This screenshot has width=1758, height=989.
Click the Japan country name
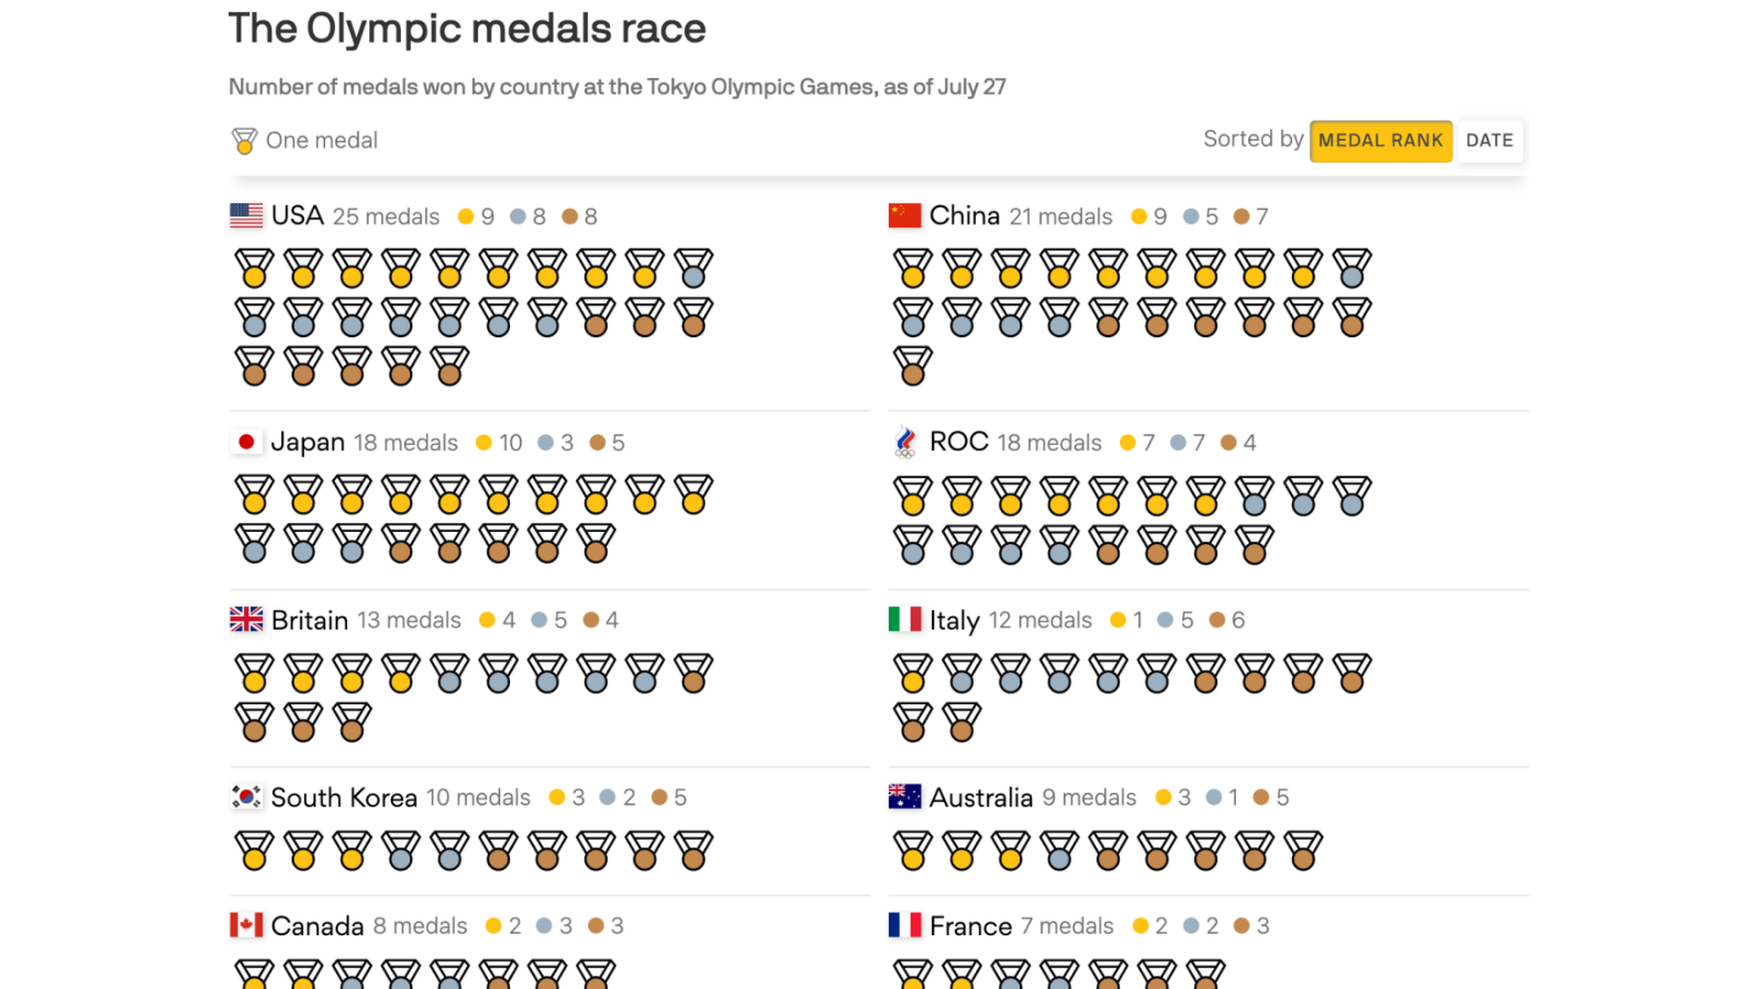308,442
